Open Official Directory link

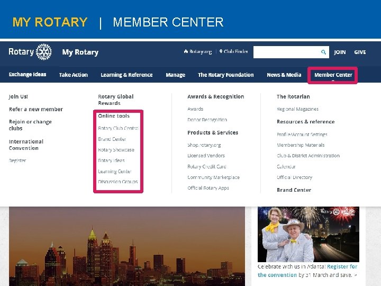(x=295, y=177)
